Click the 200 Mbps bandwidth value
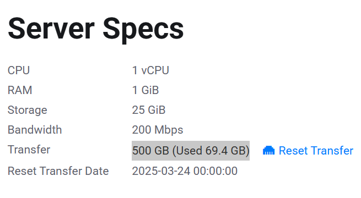 (x=158, y=130)
